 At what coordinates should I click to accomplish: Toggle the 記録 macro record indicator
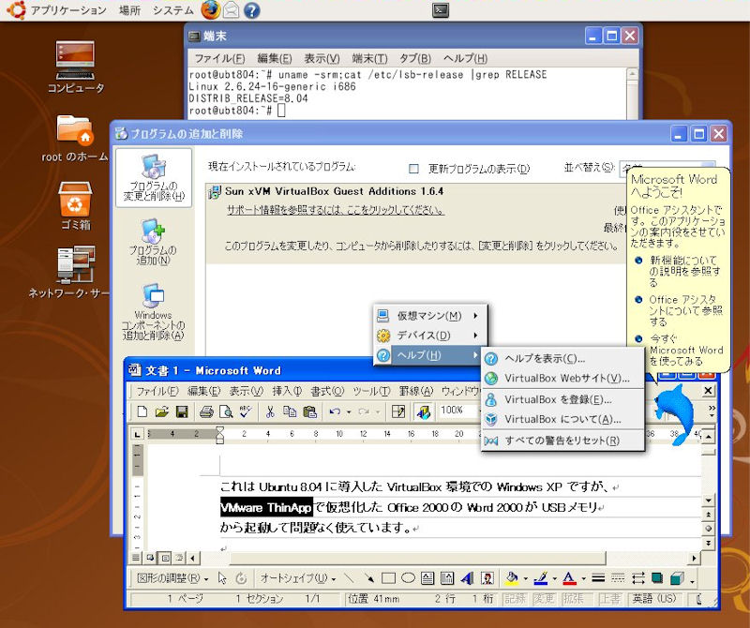515,599
